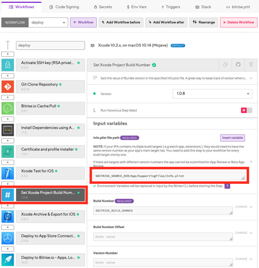Click the stack layers icon beside Xcode 10.2.x
This screenshot has height=268, width=259.
(92, 45)
